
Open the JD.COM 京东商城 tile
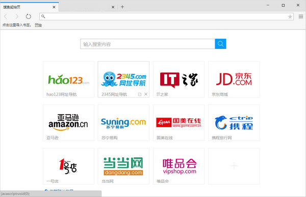tap(234, 79)
